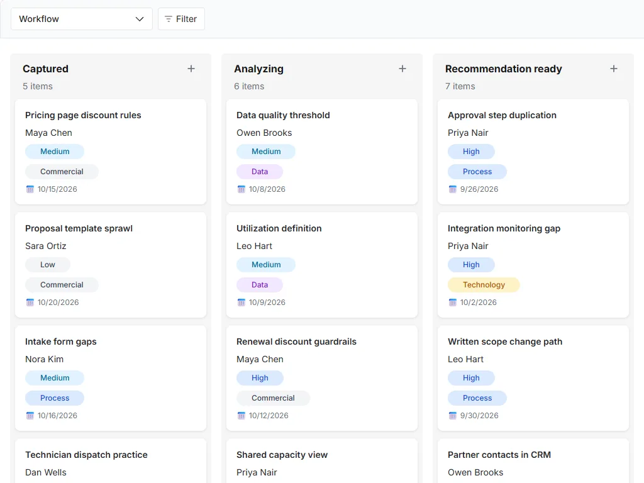This screenshot has width=644, height=483.
Task: Click owner Nora Kim
Action: [x=45, y=359]
